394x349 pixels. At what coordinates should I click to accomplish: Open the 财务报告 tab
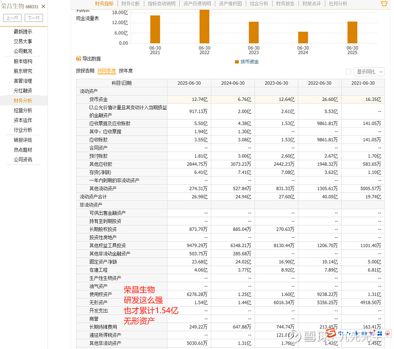coord(285,3)
